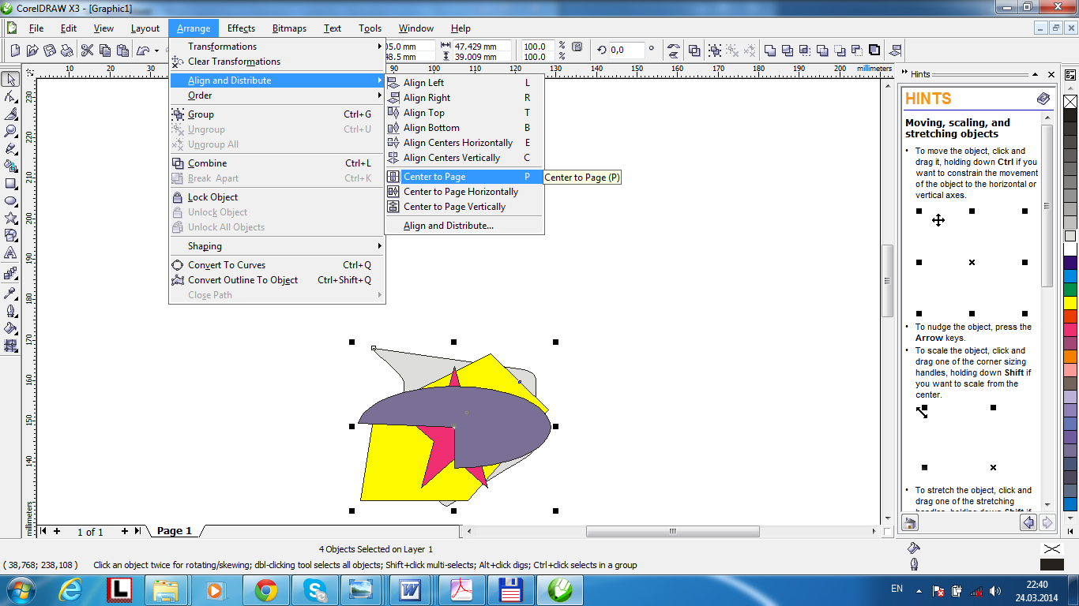This screenshot has width=1079, height=606.
Task: Open the Arrange menu
Action: (x=194, y=28)
